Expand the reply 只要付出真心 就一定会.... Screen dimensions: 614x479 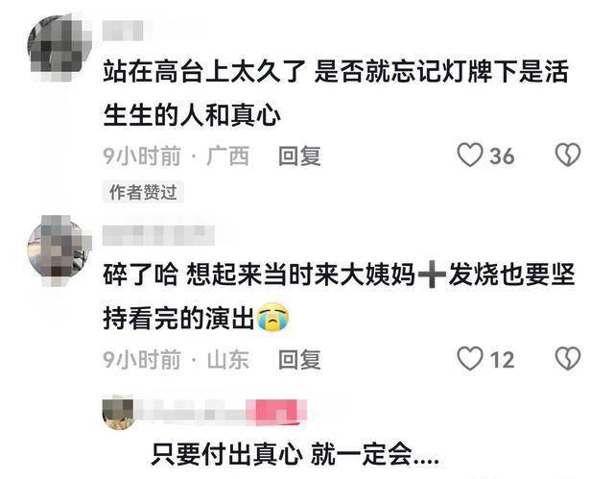coord(295,454)
